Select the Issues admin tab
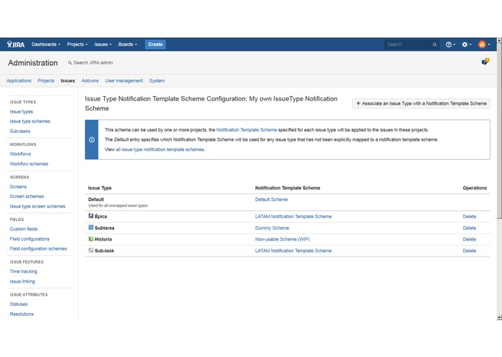 point(68,81)
